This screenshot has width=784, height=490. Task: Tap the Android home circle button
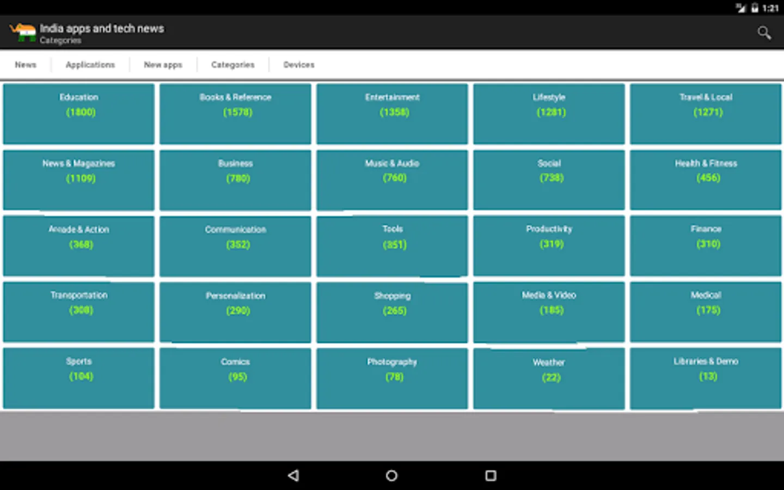(391, 475)
